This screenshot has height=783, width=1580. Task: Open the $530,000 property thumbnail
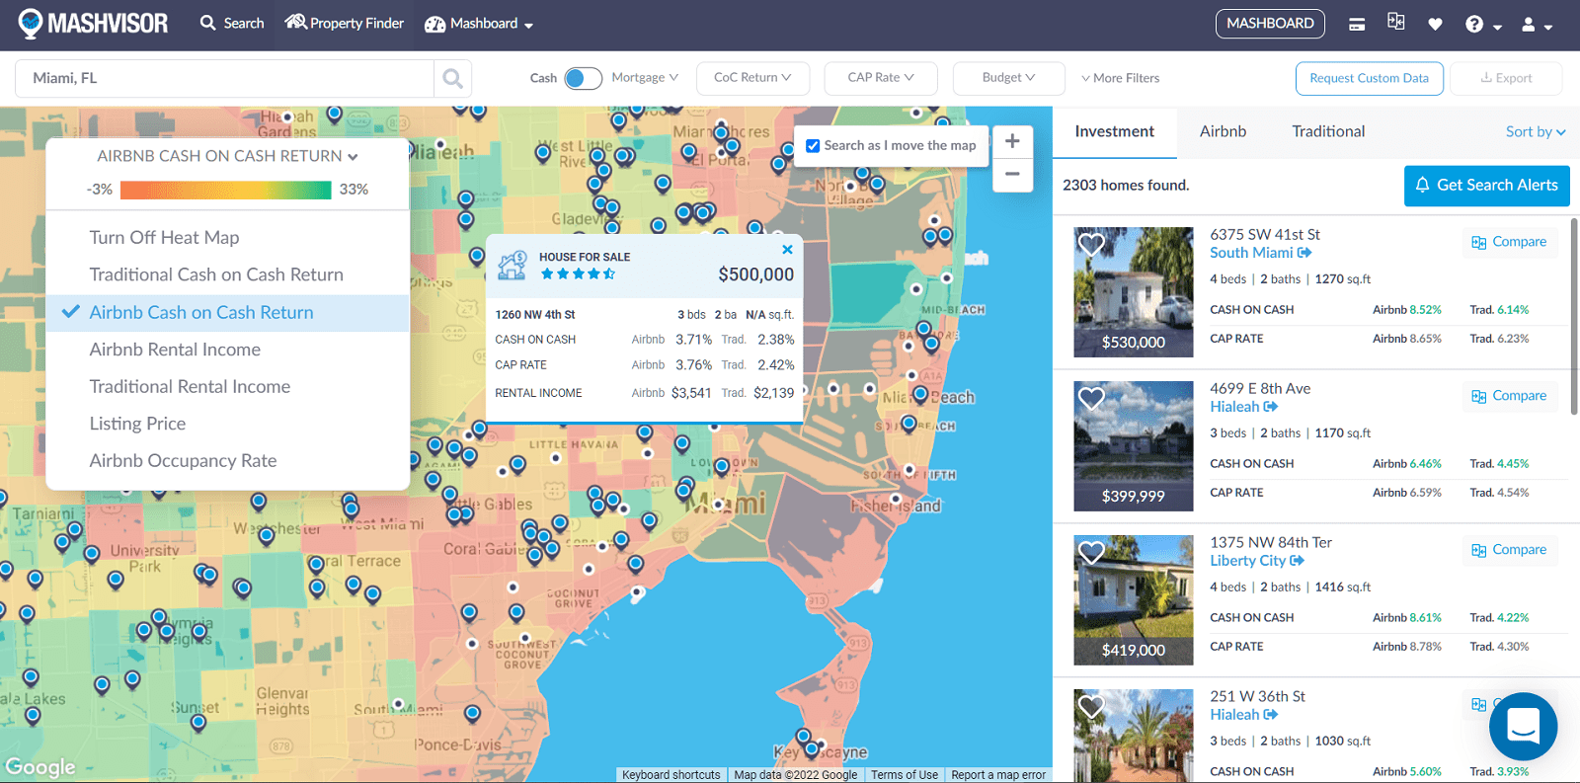coord(1134,292)
